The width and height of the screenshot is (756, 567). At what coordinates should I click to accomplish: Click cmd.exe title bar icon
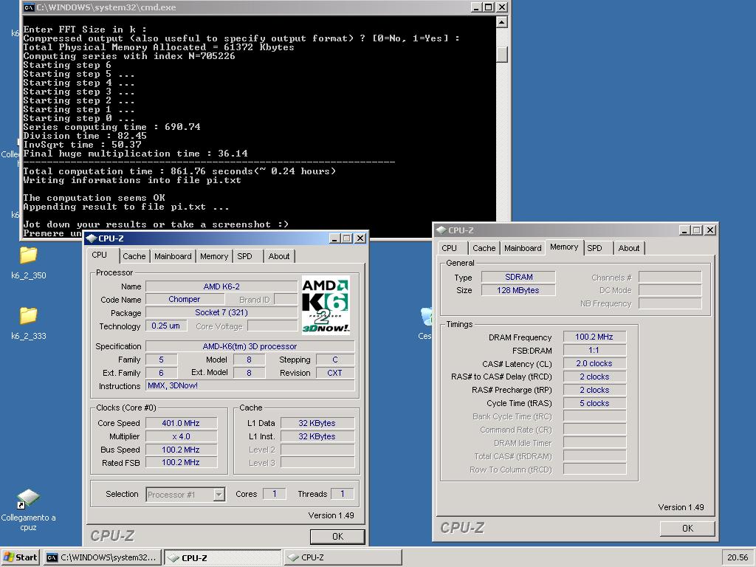click(29, 7)
